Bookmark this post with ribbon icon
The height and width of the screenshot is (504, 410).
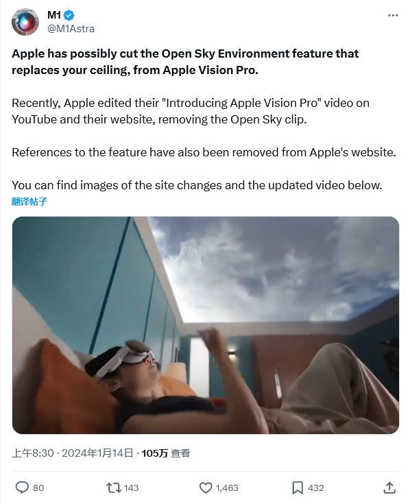click(x=298, y=488)
